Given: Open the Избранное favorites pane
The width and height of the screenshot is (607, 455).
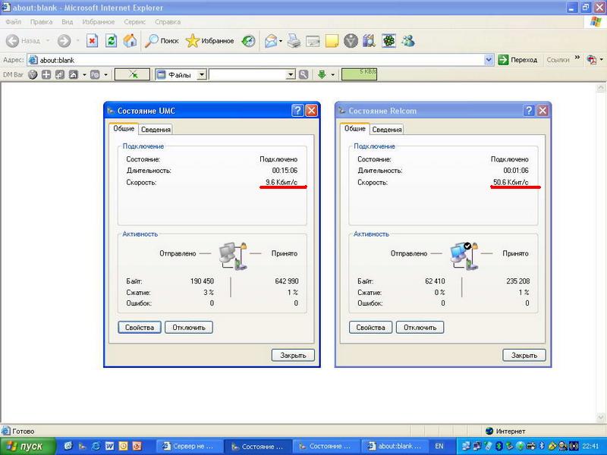Looking at the screenshot, I should point(210,41).
